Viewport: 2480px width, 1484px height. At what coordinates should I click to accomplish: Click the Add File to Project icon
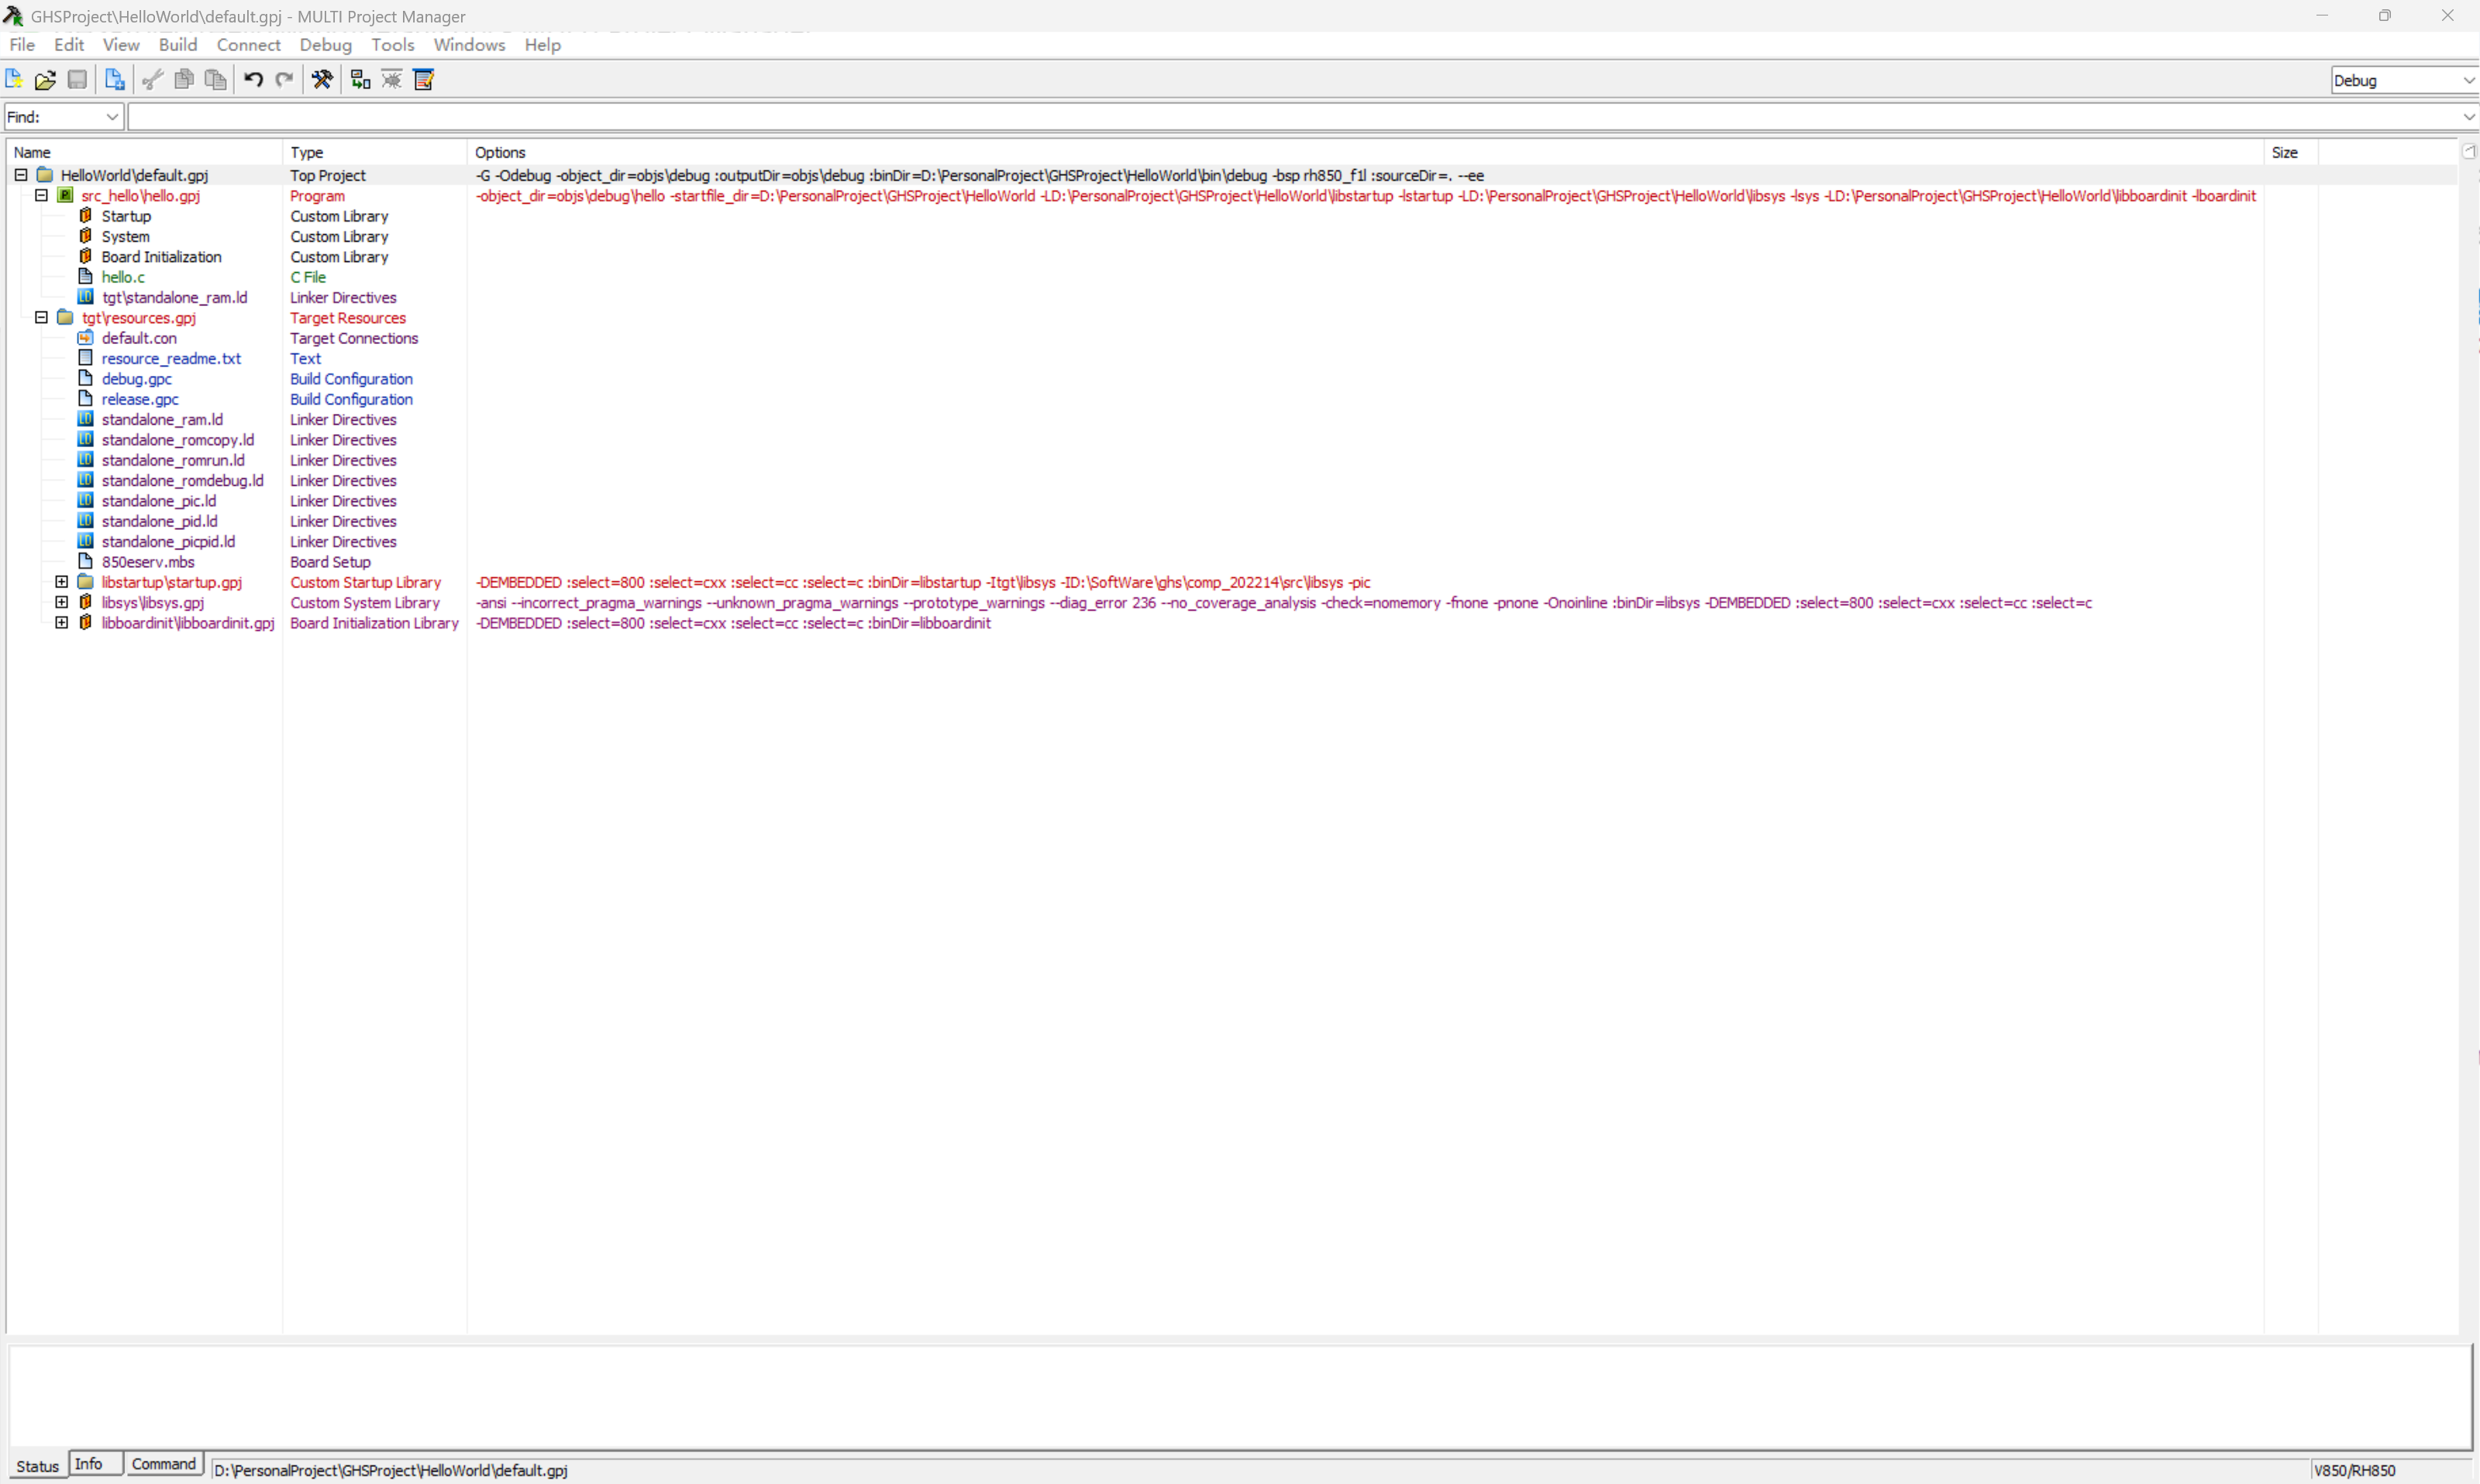pyautogui.click(x=114, y=80)
